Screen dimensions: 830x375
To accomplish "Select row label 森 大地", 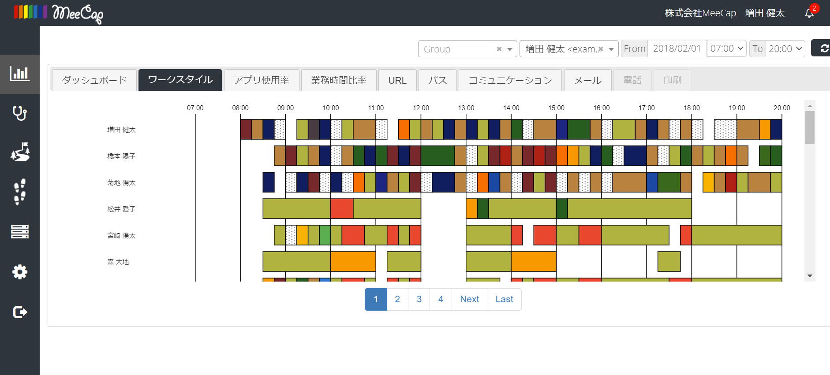I will [x=118, y=262].
